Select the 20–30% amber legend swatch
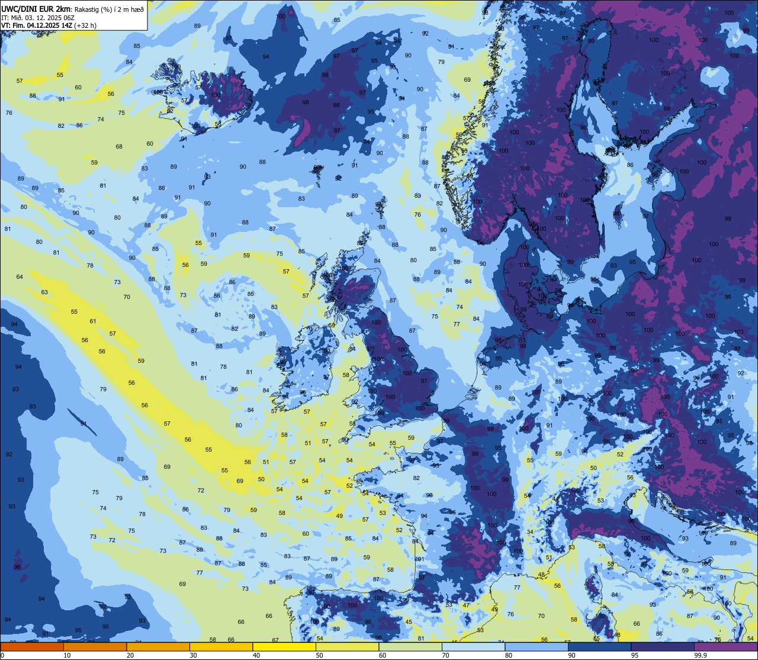This screenshot has height=660, width=758. pos(158,646)
